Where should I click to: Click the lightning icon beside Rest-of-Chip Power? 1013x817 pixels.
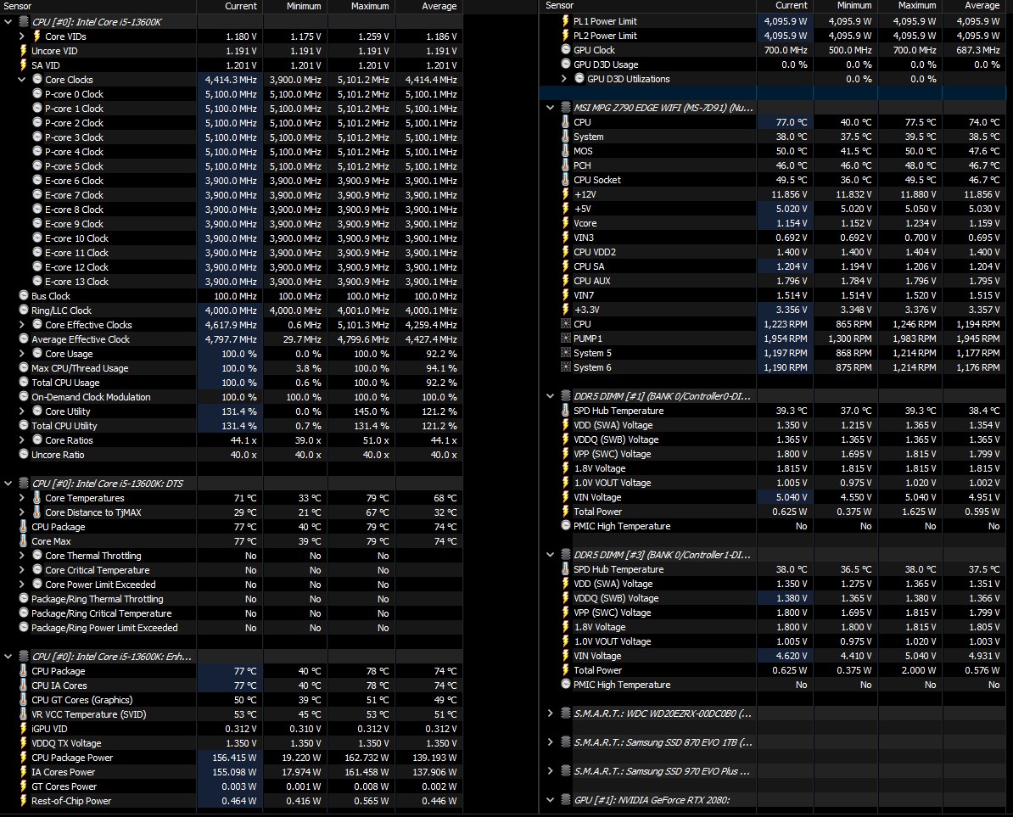click(23, 801)
